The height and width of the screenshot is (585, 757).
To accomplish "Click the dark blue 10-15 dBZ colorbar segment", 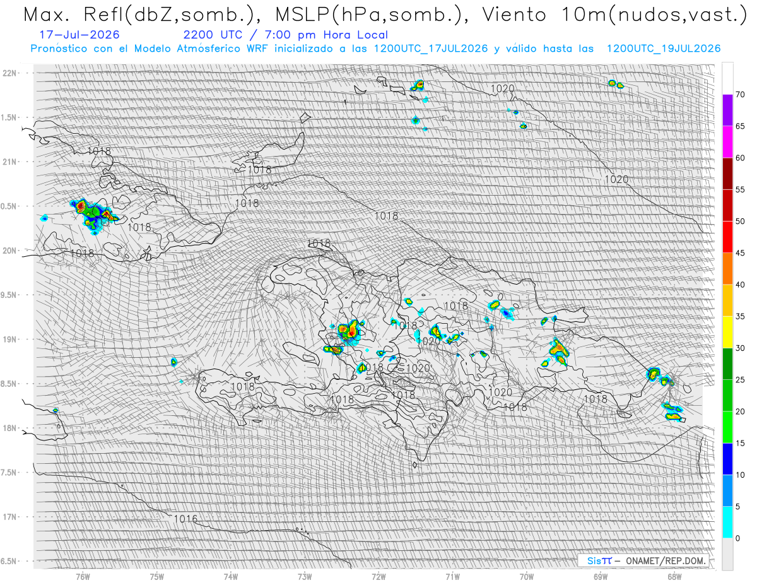I will tap(727, 459).
